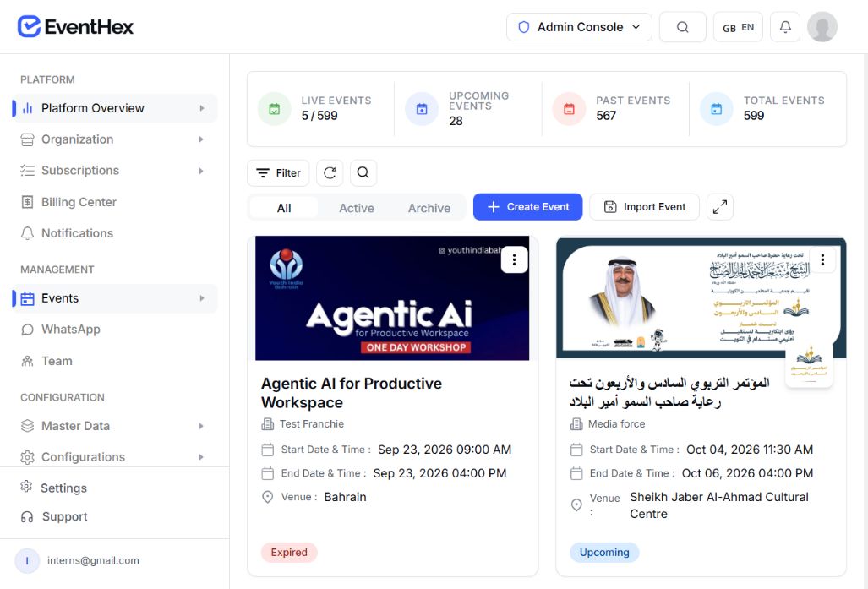Open the Arabic conference event title
The height and width of the screenshot is (589, 868).
[670, 392]
